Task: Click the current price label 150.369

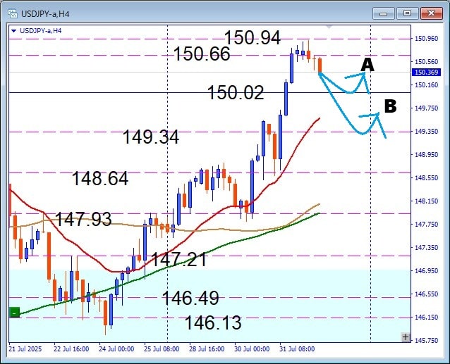Action: click(x=426, y=73)
